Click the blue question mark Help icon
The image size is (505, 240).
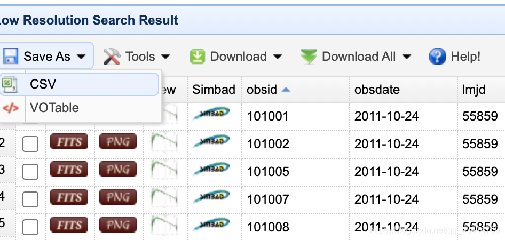click(x=438, y=57)
